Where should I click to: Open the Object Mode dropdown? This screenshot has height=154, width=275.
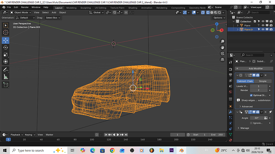(x=20, y=12)
